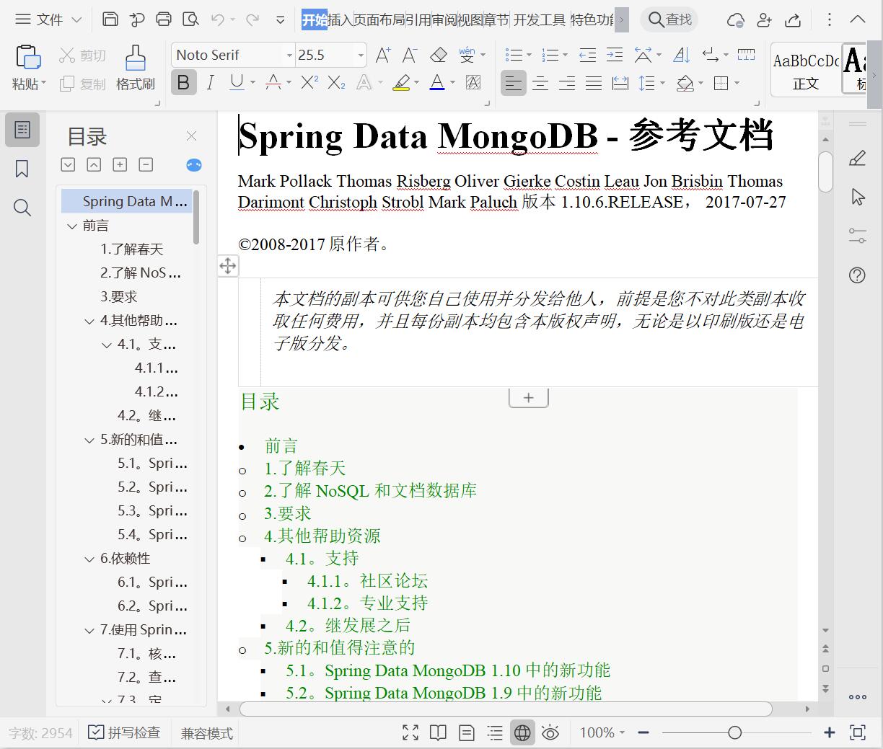
Task: Click the pen edit icon in right sidebar
Action: tap(858, 158)
